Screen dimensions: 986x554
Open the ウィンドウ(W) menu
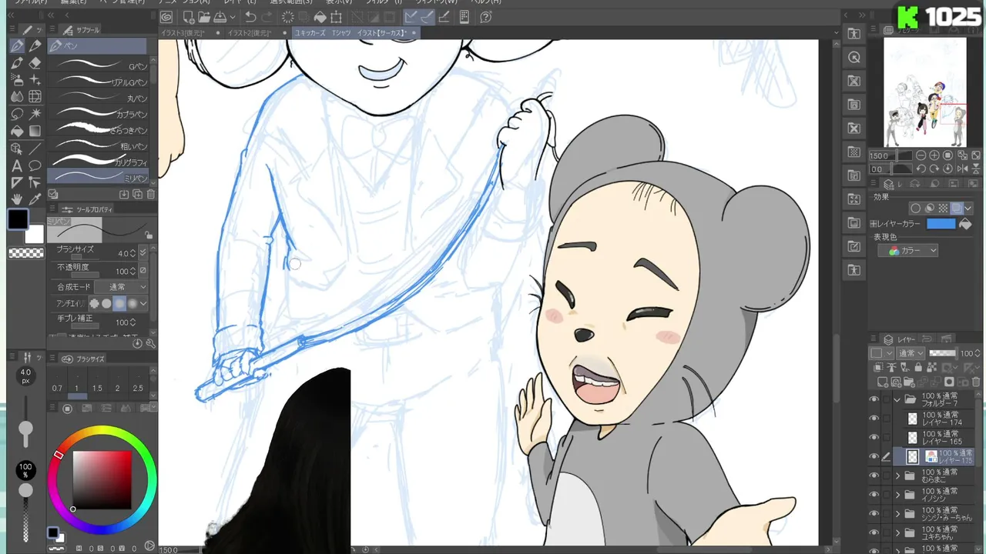pos(436,2)
